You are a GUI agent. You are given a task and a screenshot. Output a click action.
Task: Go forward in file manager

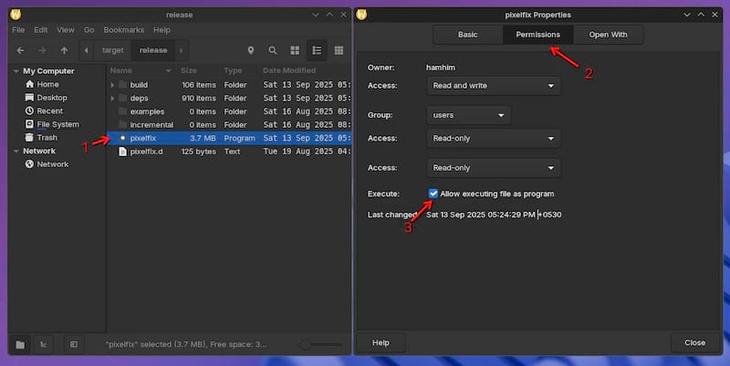(42, 50)
